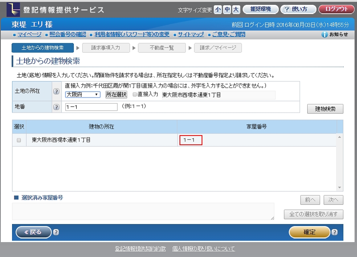Viewport: 357px width, 257px height.
Task: Set text size to 中
Action: [227, 10]
